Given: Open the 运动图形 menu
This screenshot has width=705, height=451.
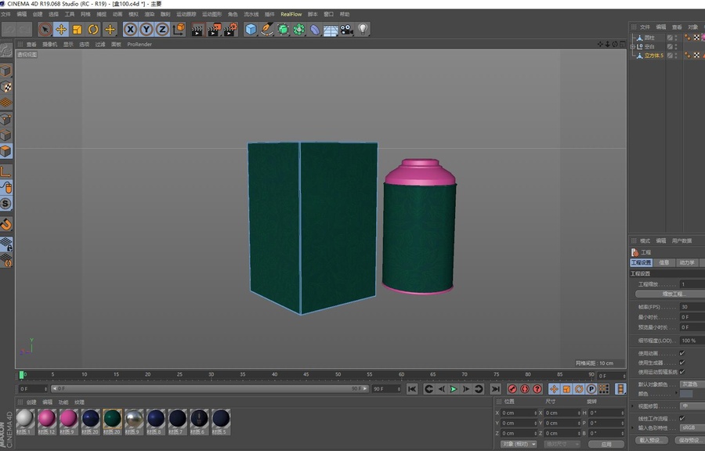Looking at the screenshot, I should [x=211, y=14].
